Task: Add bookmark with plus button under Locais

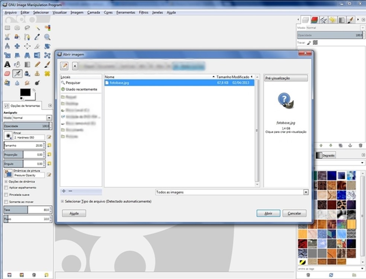Action: coord(64,191)
